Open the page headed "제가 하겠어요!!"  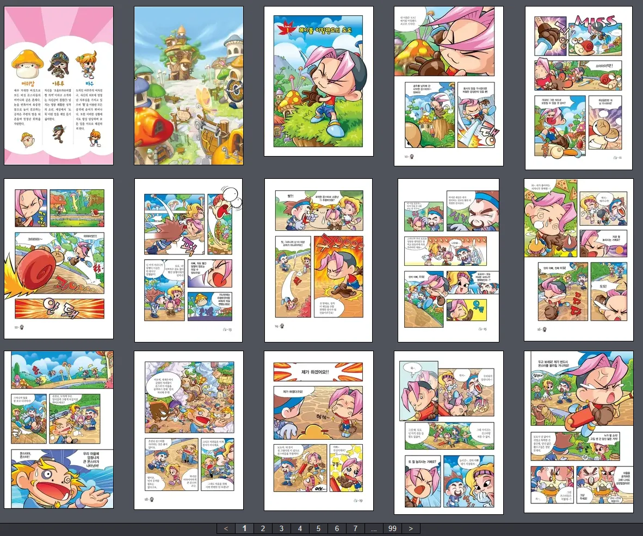click(318, 431)
